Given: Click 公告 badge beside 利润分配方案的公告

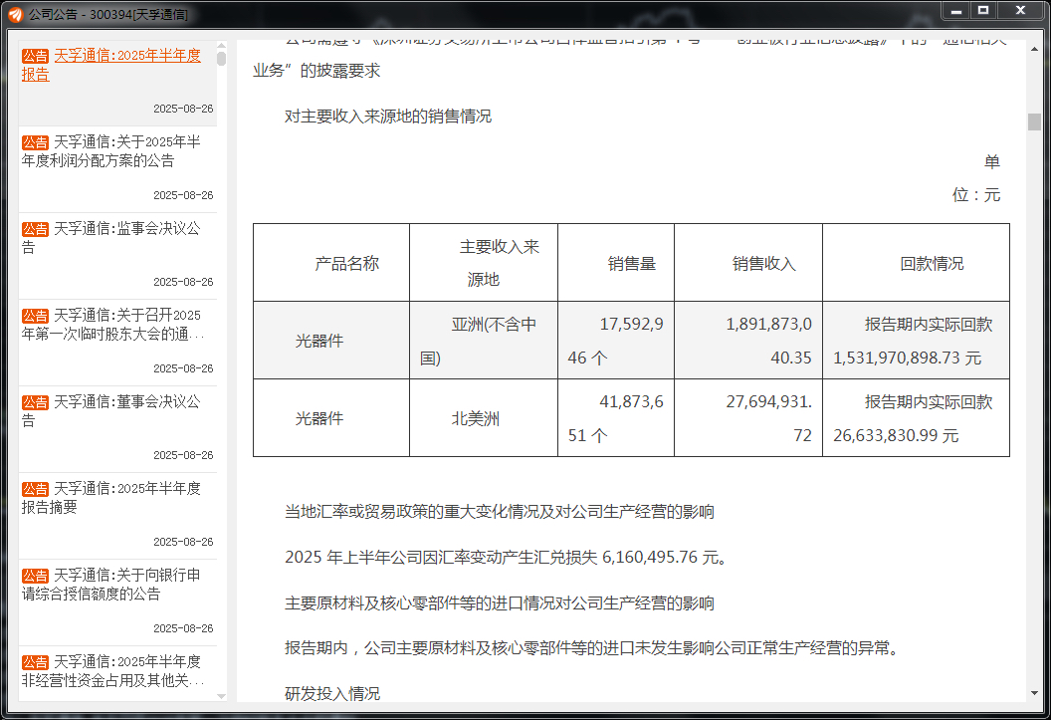Looking at the screenshot, I should pos(35,142).
